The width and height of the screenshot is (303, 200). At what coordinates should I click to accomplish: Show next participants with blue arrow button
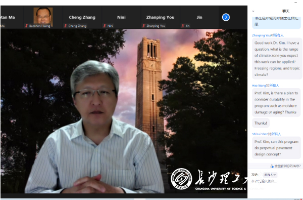click(x=226, y=17)
